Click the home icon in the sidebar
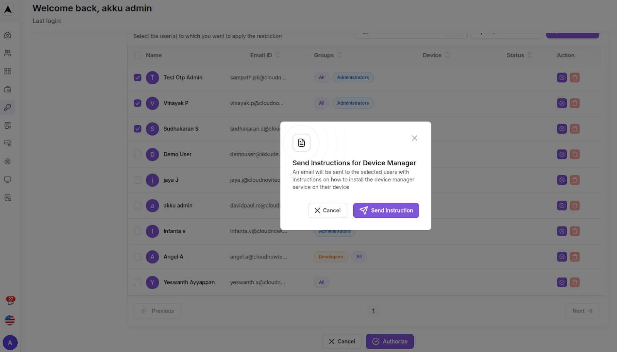Screen dimensions: 617x352 [7, 35]
